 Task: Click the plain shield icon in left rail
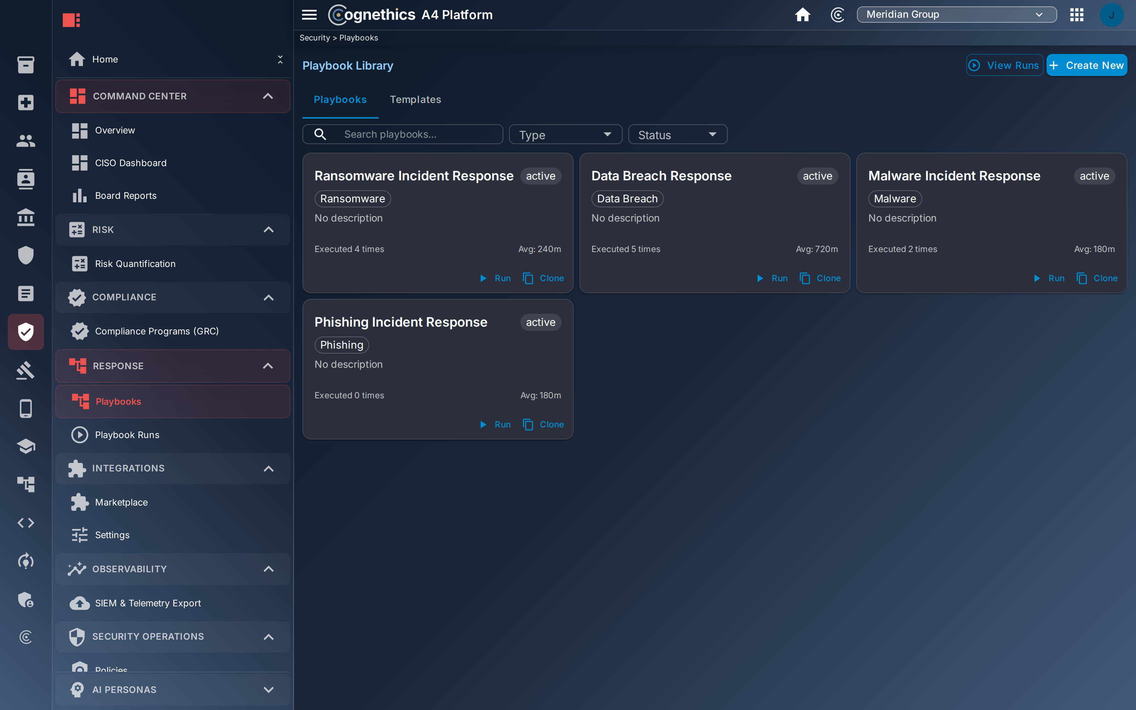(26, 256)
